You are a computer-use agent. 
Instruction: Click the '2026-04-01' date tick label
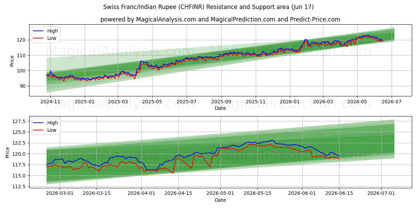click(x=141, y=194)
